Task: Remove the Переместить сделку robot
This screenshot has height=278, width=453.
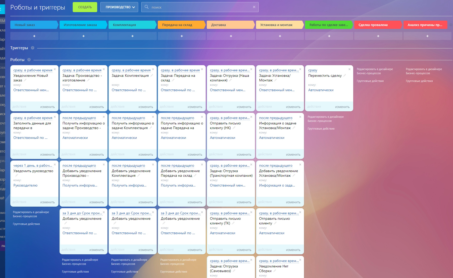Action: (349, 69)
